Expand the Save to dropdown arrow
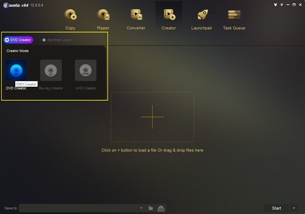Screen dimensions: 305x214 pos(141,208)
